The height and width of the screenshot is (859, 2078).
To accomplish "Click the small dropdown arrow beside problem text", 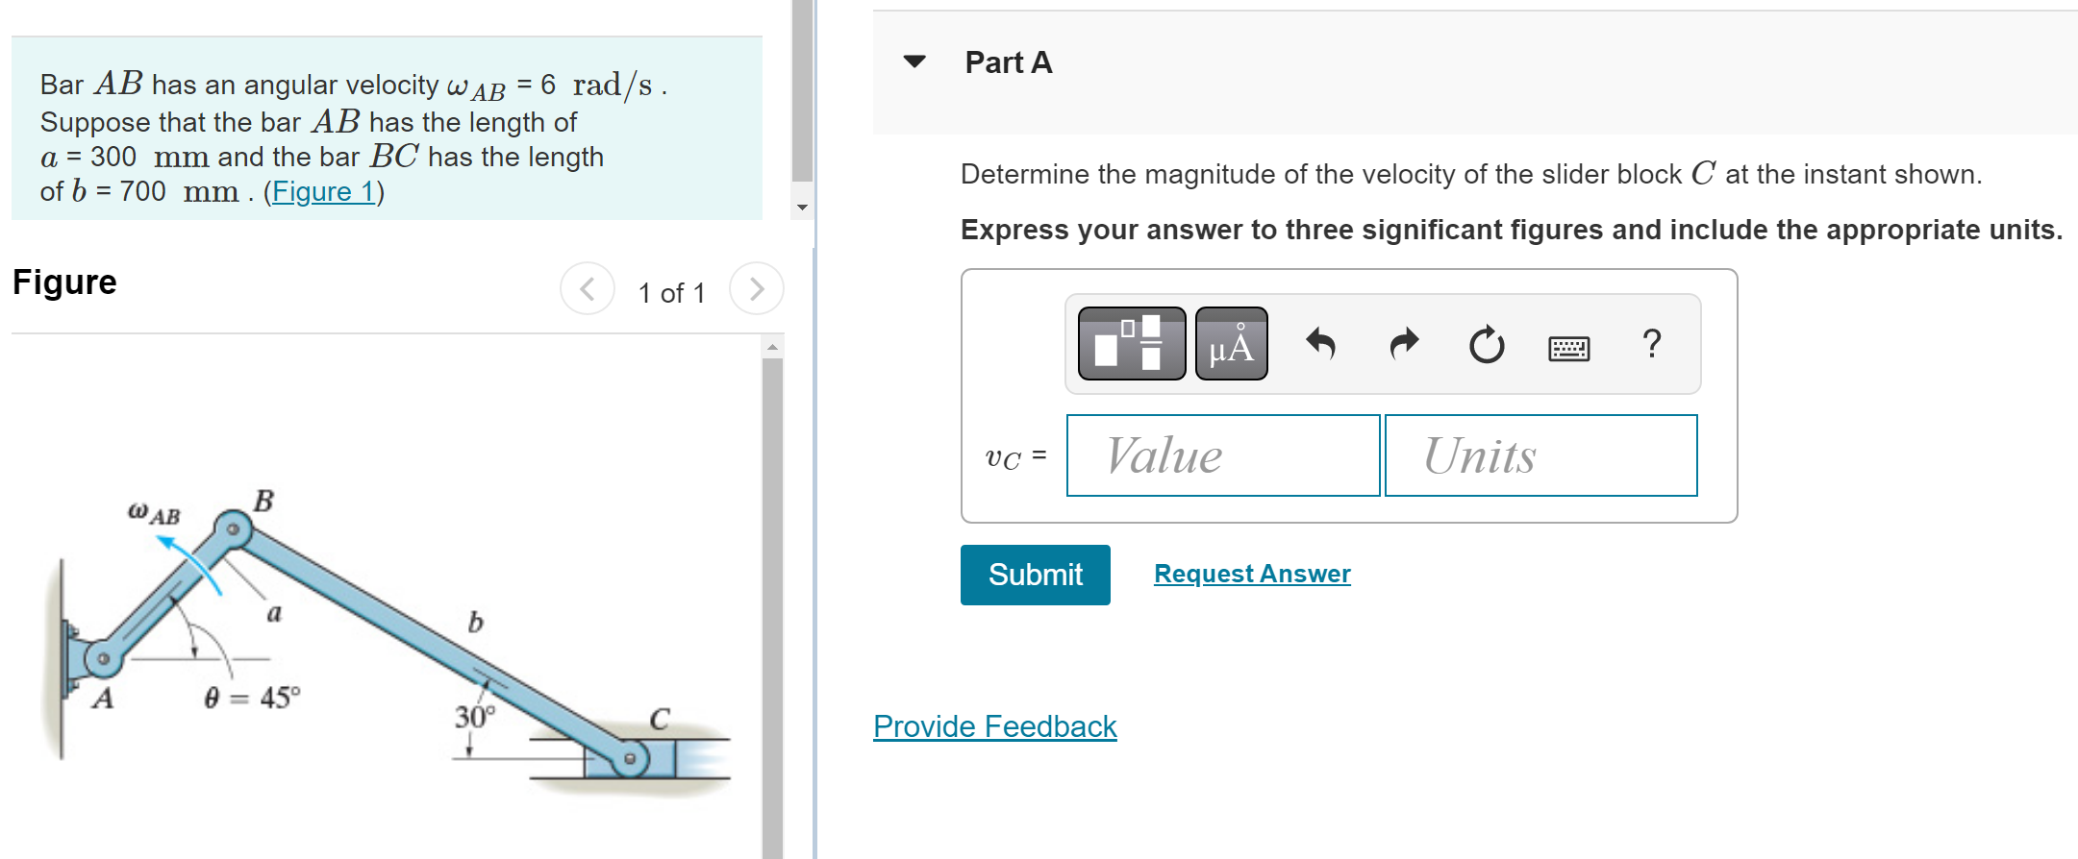I will pyautogui.click(x=801, y=206).
